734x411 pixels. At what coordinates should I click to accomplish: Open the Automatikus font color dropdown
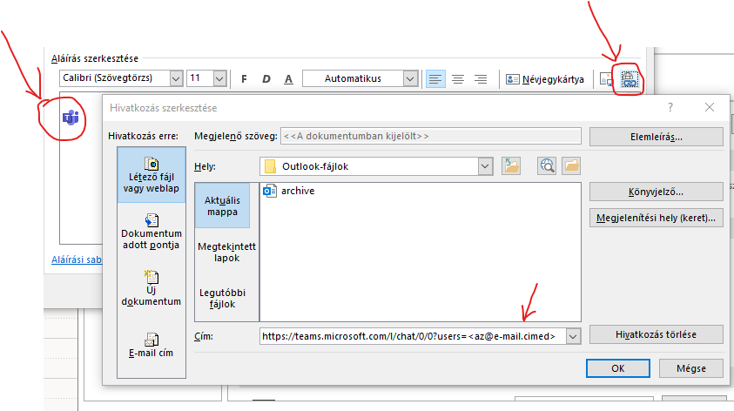(410, 78)
